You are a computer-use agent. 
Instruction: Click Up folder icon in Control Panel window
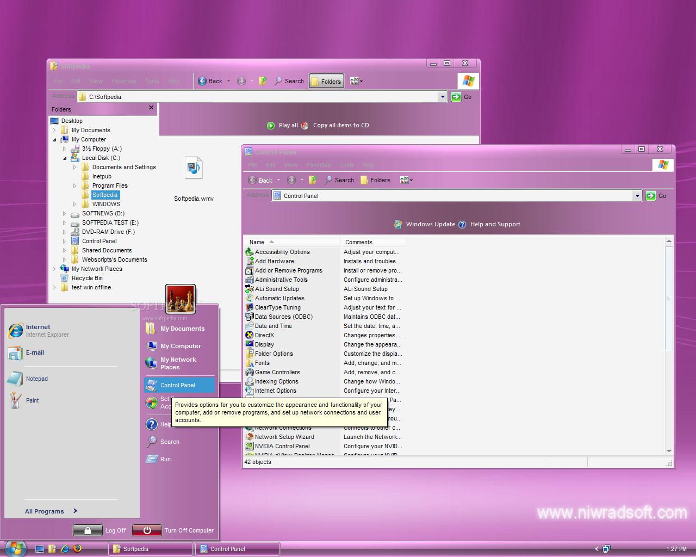coord(313,180)
